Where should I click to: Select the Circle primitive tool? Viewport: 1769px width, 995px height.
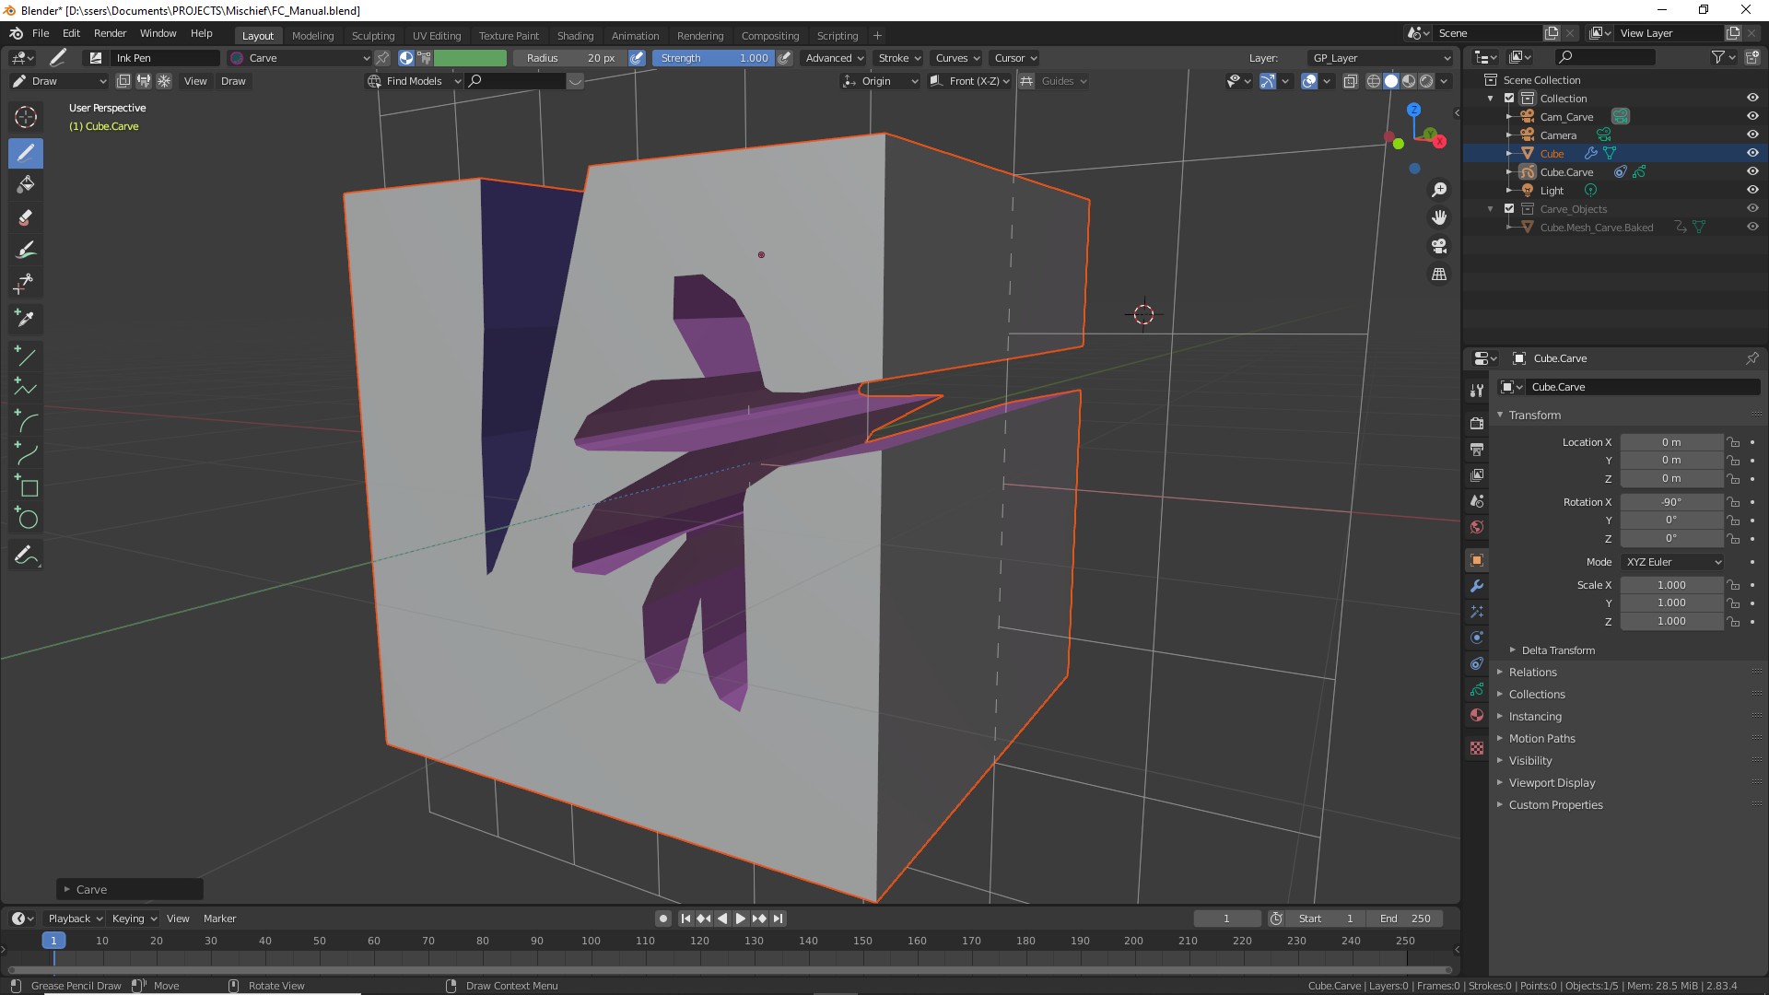(x=26, y=520)
